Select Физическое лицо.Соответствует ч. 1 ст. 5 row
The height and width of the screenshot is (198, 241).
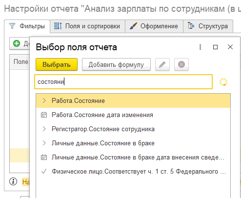click(133, 171)
